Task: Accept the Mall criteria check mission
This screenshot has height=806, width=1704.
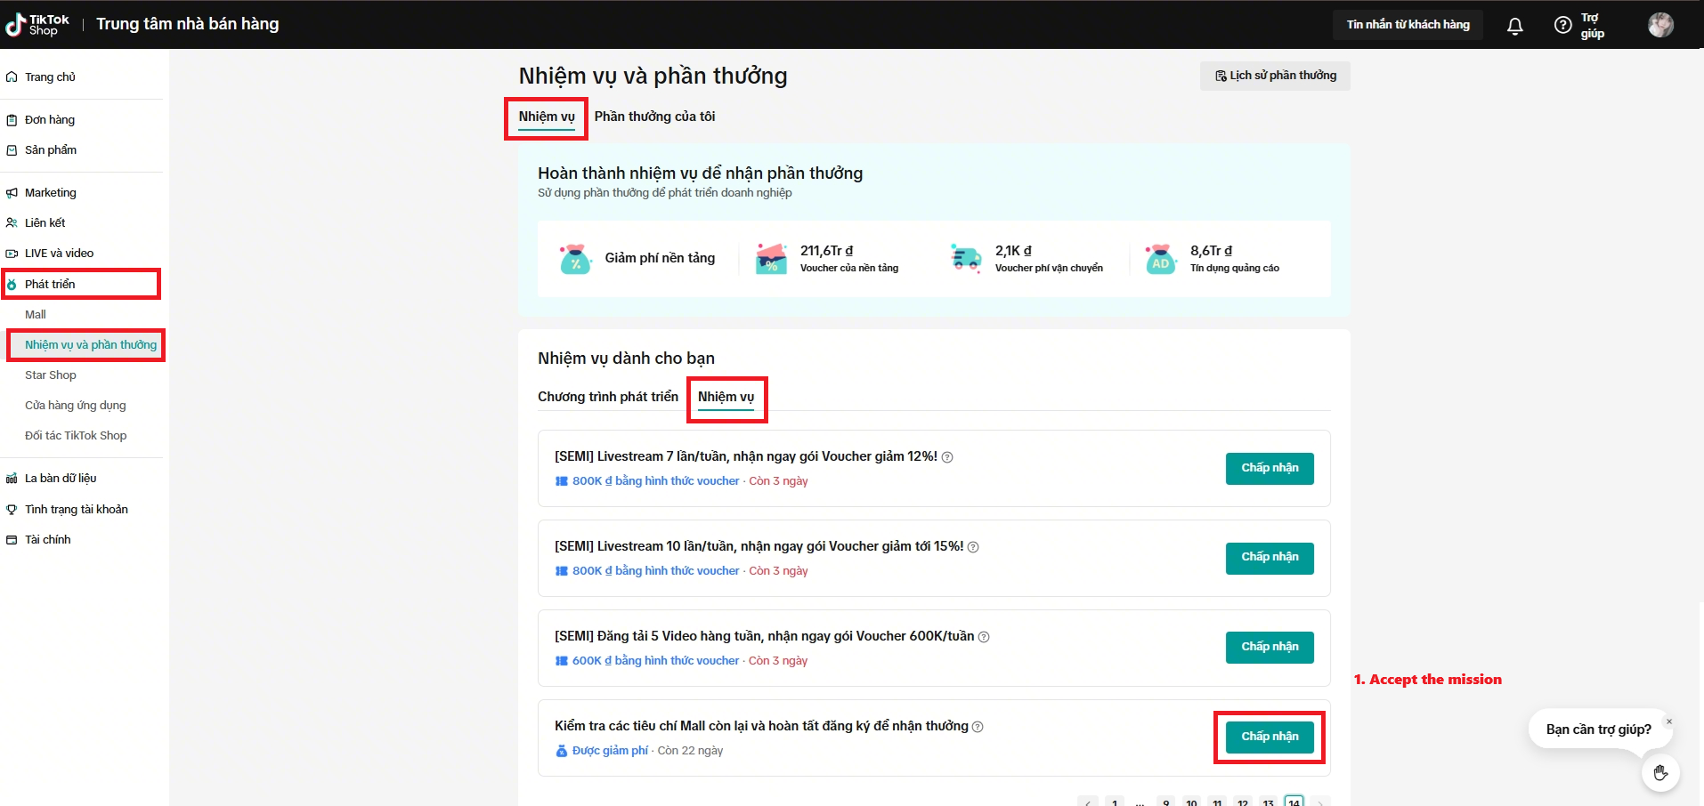Action: pos(1270,737)
